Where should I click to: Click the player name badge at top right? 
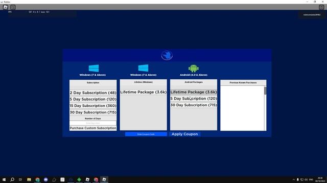point(312,15)
